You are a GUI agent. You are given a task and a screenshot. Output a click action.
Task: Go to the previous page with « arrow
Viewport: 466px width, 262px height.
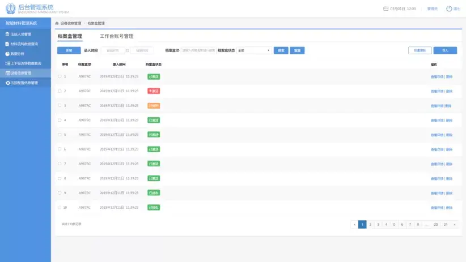354,225
